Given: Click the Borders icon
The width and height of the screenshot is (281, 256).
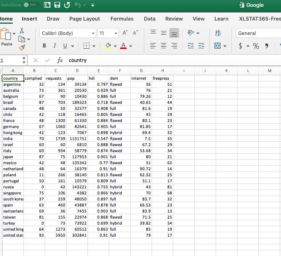Looking at the screenshot, I should 86,46.
